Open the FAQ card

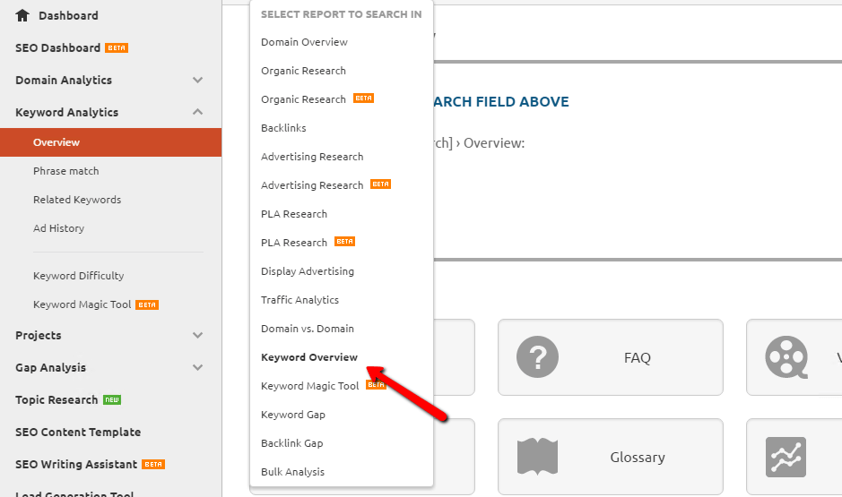(x=611, y=357)
